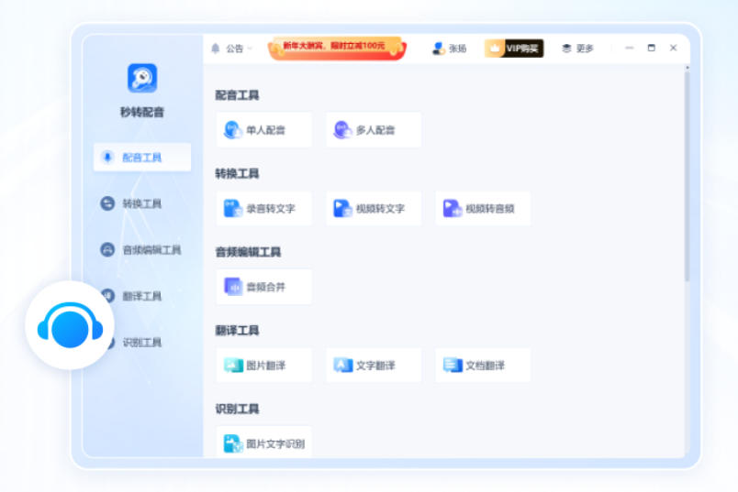Open the 音频合并 icon
Screen dimensions: 738x492
tap(233, 287)
